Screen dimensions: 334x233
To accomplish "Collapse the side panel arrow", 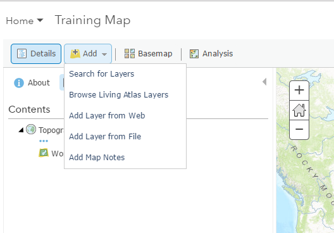I will tap(264, 82).
